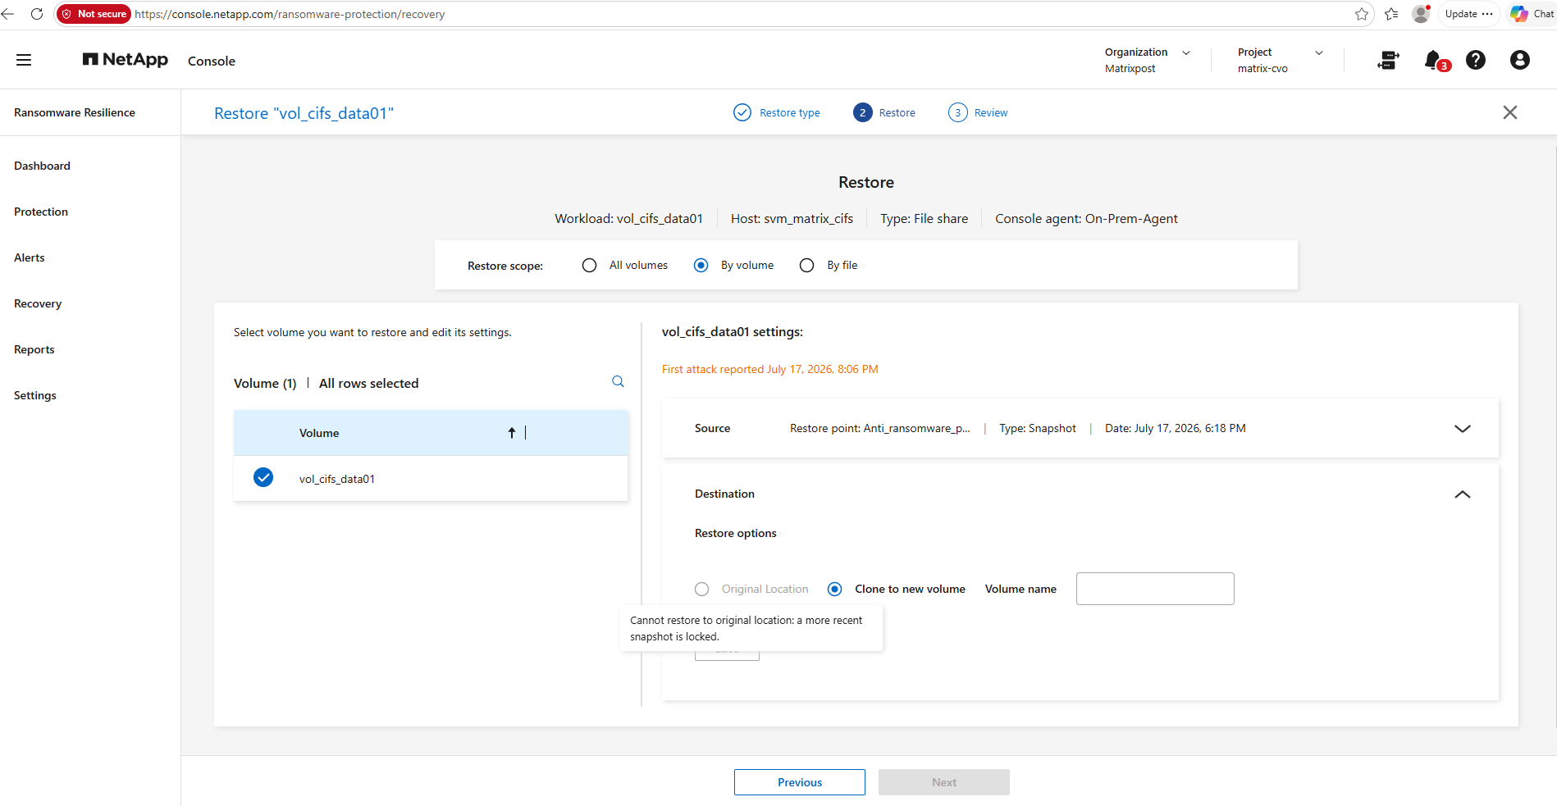The image size is (1557, 806).
Task: Click the console agents icon in the header
Action: click(x=1389, y=60)
